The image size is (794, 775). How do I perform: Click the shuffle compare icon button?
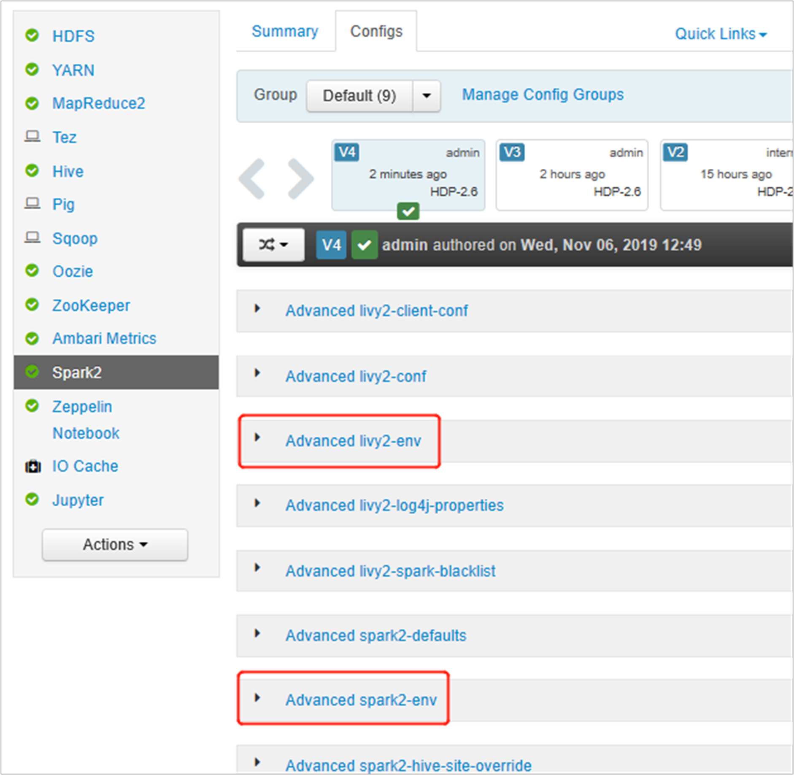pos(273,245)
